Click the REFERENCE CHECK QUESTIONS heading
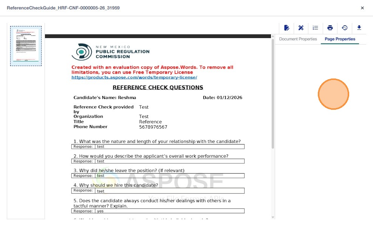The width and height of the screenshot is (373, 226). pos(158,88)
